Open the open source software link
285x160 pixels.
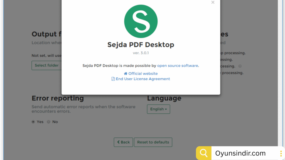point(178,66)
